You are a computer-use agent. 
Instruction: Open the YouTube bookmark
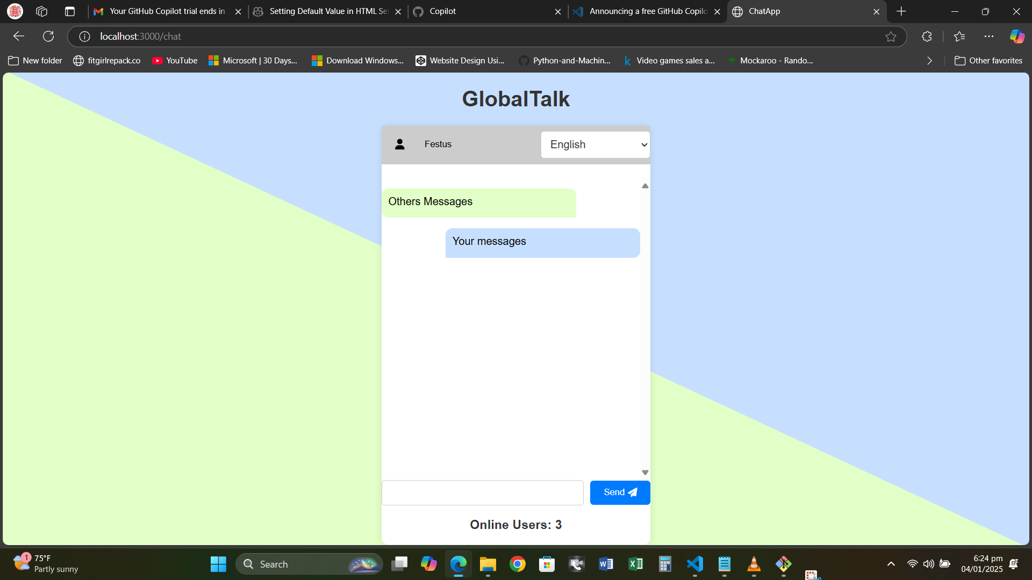[175, 61]
